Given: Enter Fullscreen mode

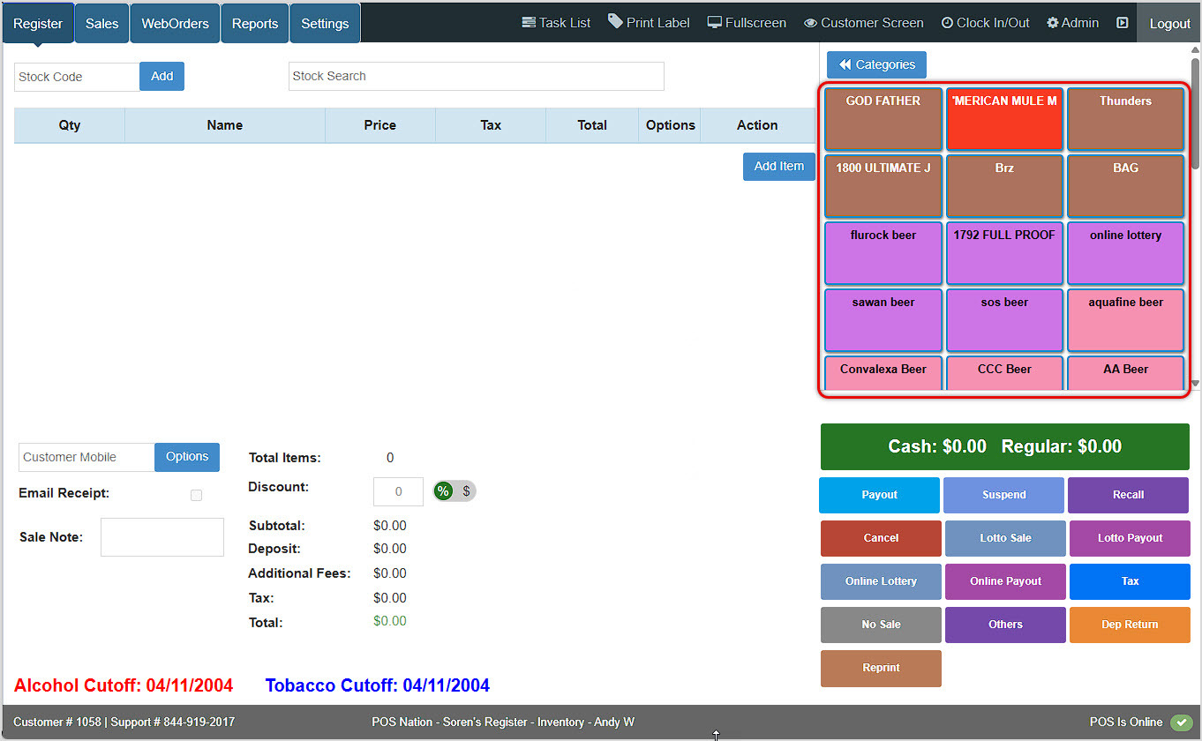Looking at the screenshot, I should 746,22.
